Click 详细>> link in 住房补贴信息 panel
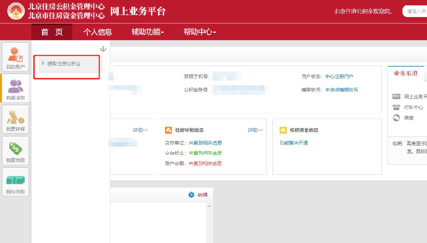427x243 pixels. [x=255, y=130]
